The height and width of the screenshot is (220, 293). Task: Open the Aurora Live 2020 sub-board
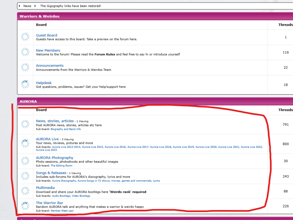click(206, 147)
